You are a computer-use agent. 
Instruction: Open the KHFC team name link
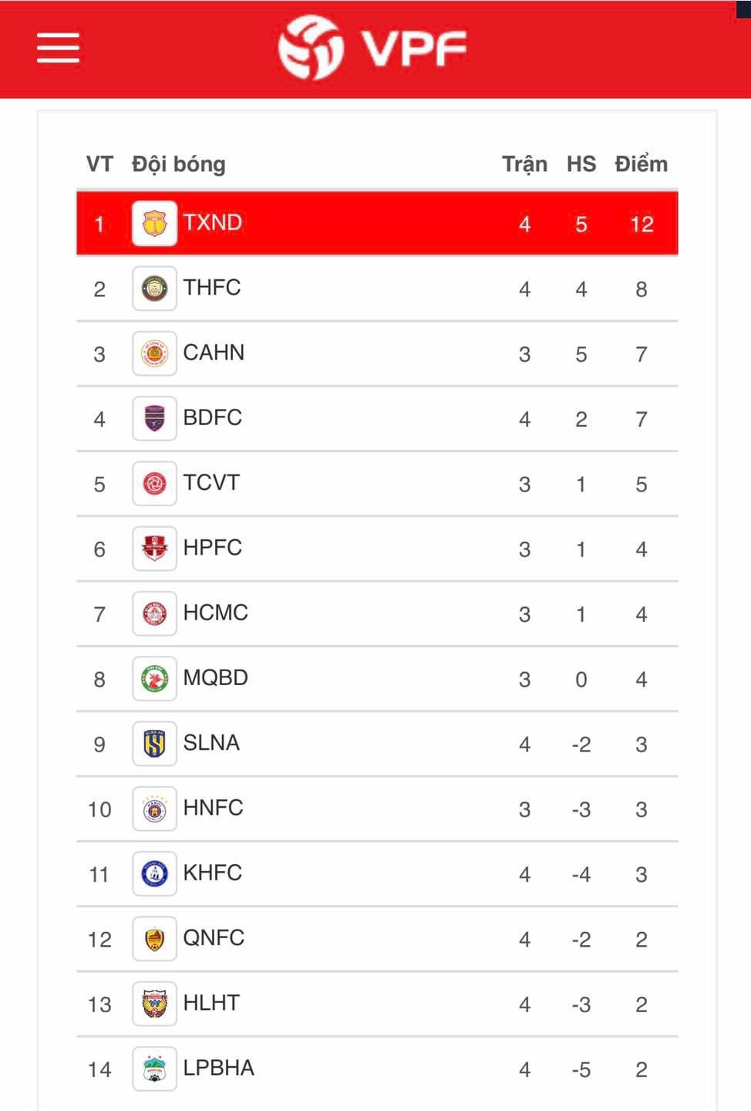tap(212, 873)
